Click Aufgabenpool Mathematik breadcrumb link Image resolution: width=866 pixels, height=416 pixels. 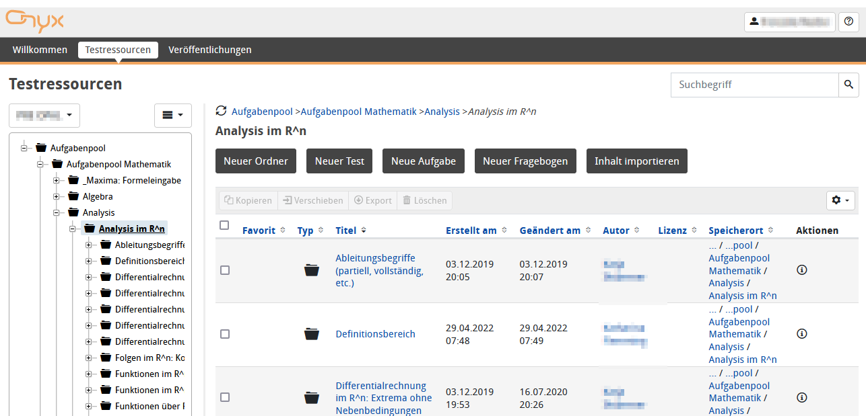point(359,112)
